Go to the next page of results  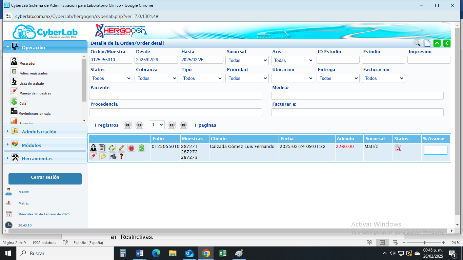[172, 125]
